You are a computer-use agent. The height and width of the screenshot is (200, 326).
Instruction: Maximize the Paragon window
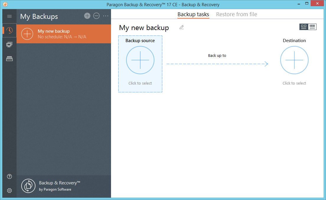coord(307,4)
